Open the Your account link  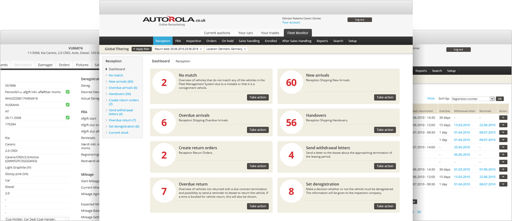coord(291,22)
